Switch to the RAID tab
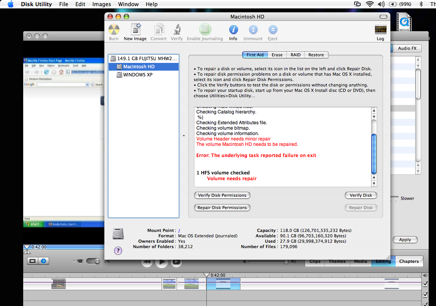Screen dimensions: 436x306 pyautogui.click(x=296, y=55)
